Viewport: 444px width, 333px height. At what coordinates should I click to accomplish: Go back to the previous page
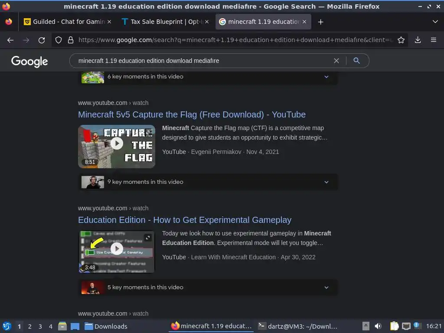point(10,40)
